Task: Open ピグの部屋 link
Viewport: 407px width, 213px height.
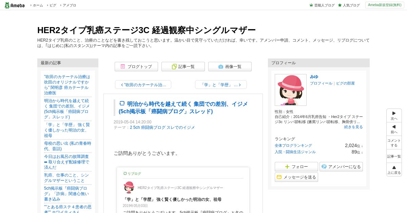Action: (345, 83)
